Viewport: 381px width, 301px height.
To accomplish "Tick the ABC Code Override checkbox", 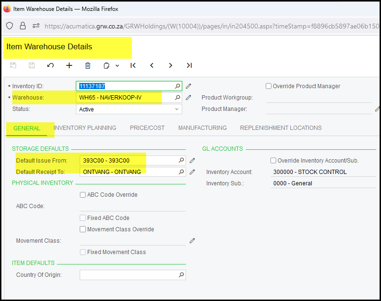I will (83, 195).
